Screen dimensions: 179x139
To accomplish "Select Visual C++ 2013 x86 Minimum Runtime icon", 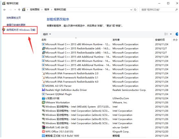I will pos(43,44).
